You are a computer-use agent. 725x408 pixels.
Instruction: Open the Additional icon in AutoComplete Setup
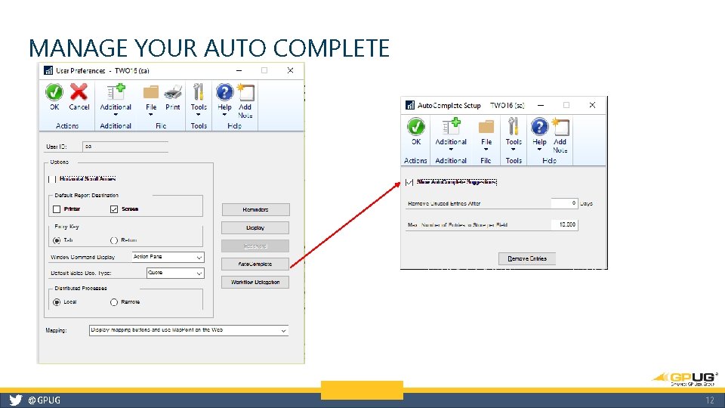point(450,127)
